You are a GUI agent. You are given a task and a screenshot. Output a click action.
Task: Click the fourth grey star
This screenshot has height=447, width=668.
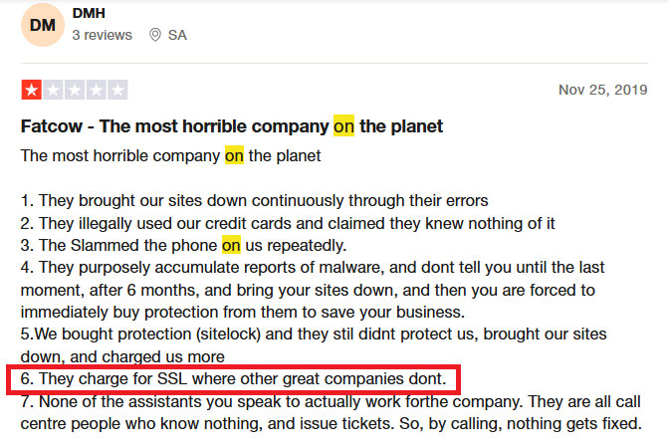click(97, 90)
